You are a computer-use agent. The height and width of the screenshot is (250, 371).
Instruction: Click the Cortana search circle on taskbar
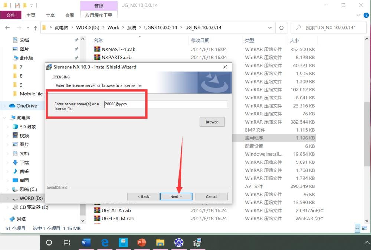point(49,243)
